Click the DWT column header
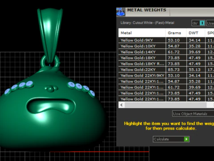The image size is (214, 161). click(196, 33)
